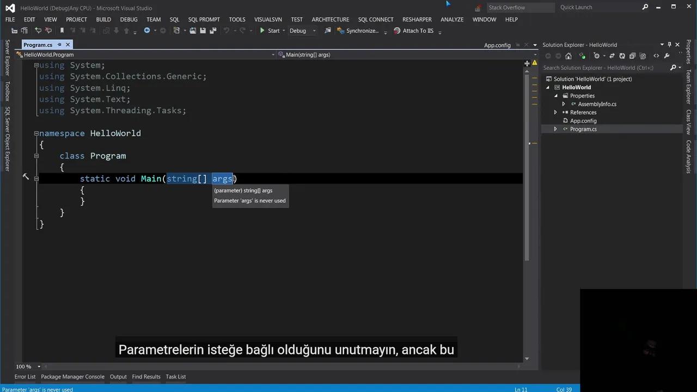Save the current file with Save icon
The width and height of the screenshot is (697, 392).
pyautogui.click(x=203, y=30)
